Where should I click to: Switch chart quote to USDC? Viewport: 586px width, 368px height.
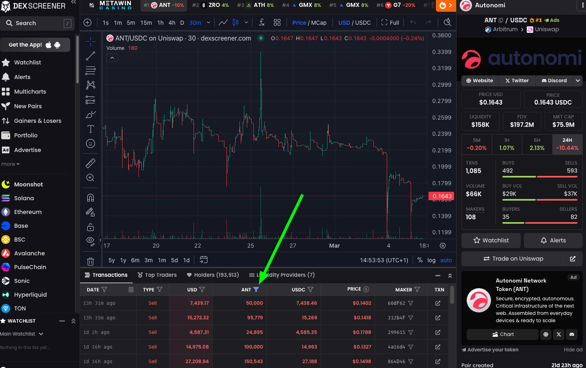pos(363,23)
